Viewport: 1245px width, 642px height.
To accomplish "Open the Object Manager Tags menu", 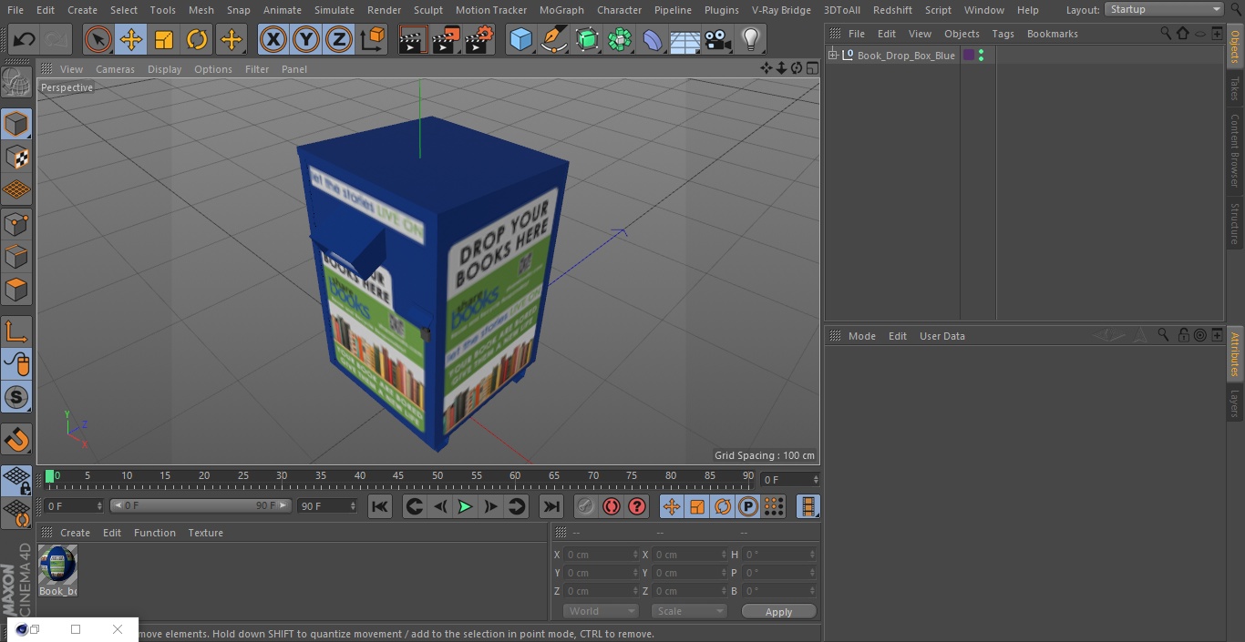I will (x=1003, y=34).
